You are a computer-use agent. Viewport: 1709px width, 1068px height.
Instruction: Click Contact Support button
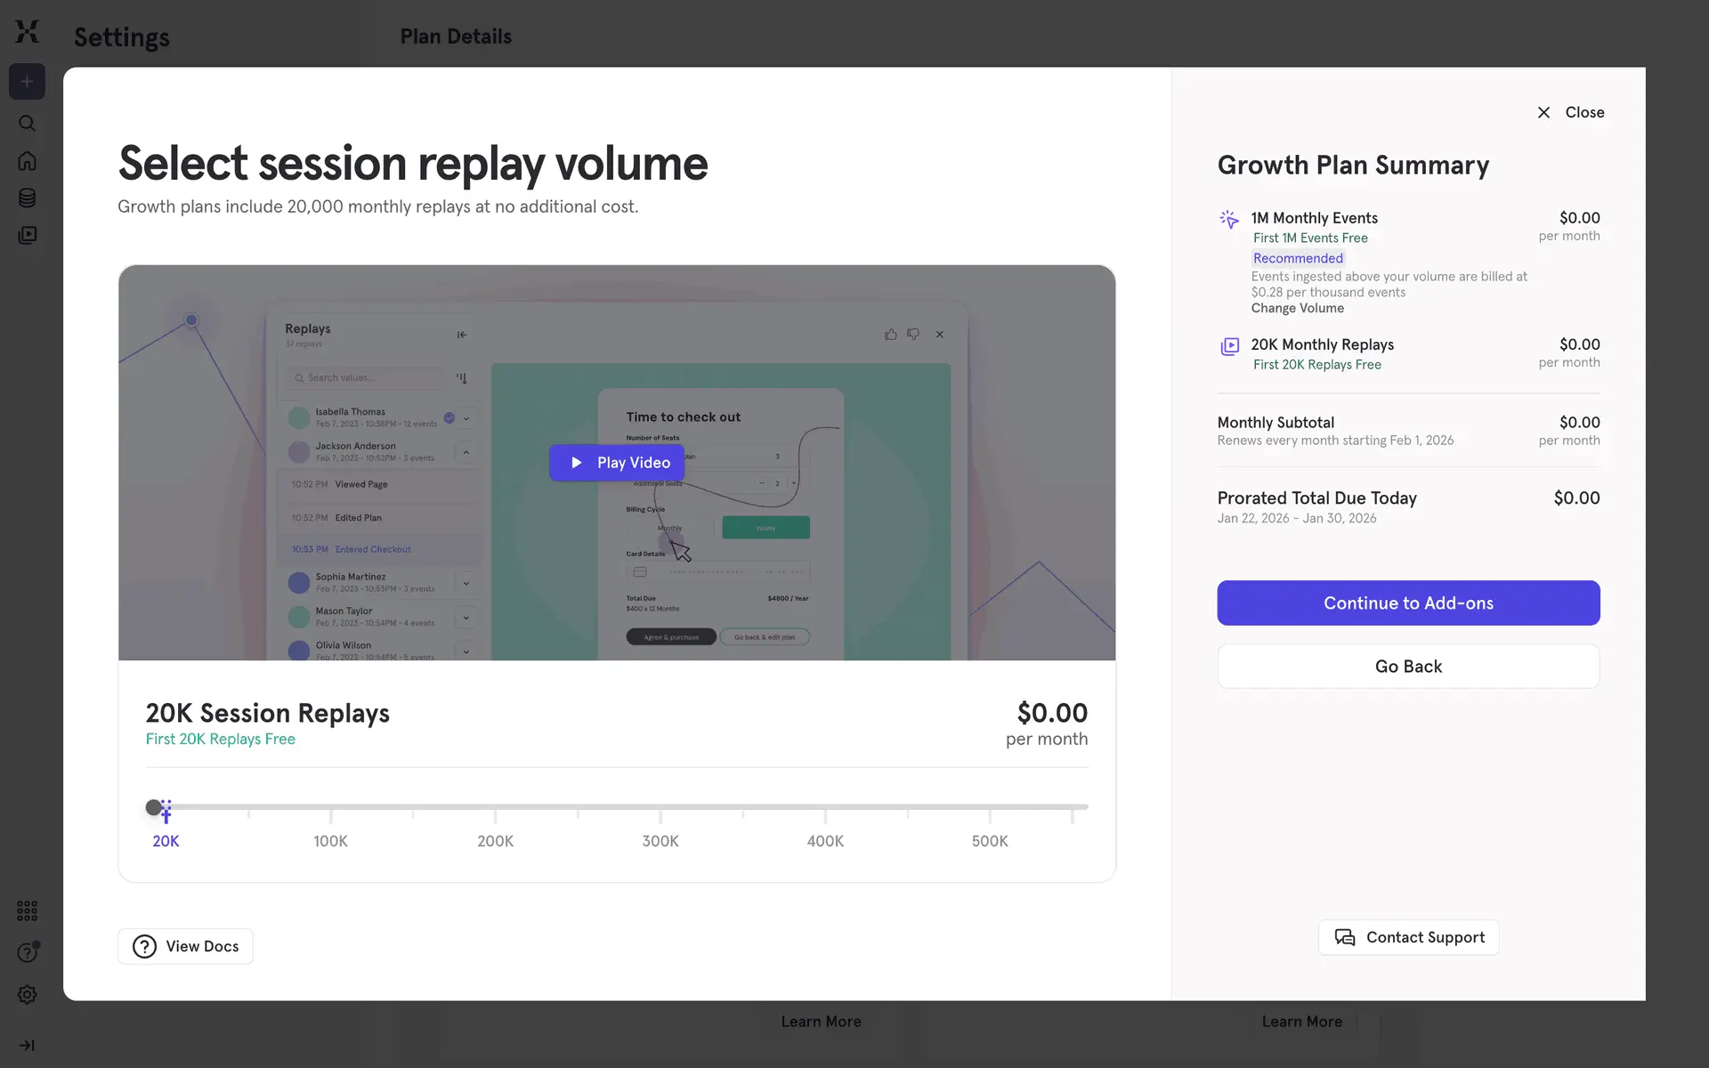click(1408, 937)
